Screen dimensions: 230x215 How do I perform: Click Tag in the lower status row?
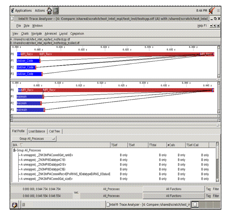point(208,196)
